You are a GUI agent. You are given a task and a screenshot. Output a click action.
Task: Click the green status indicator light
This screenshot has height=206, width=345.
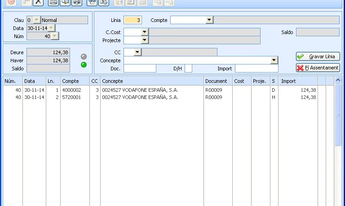pos(84,65)
